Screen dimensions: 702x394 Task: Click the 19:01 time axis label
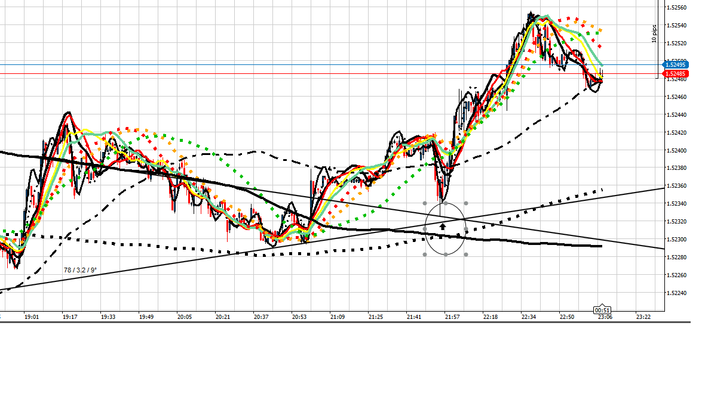tap(31, 317)
